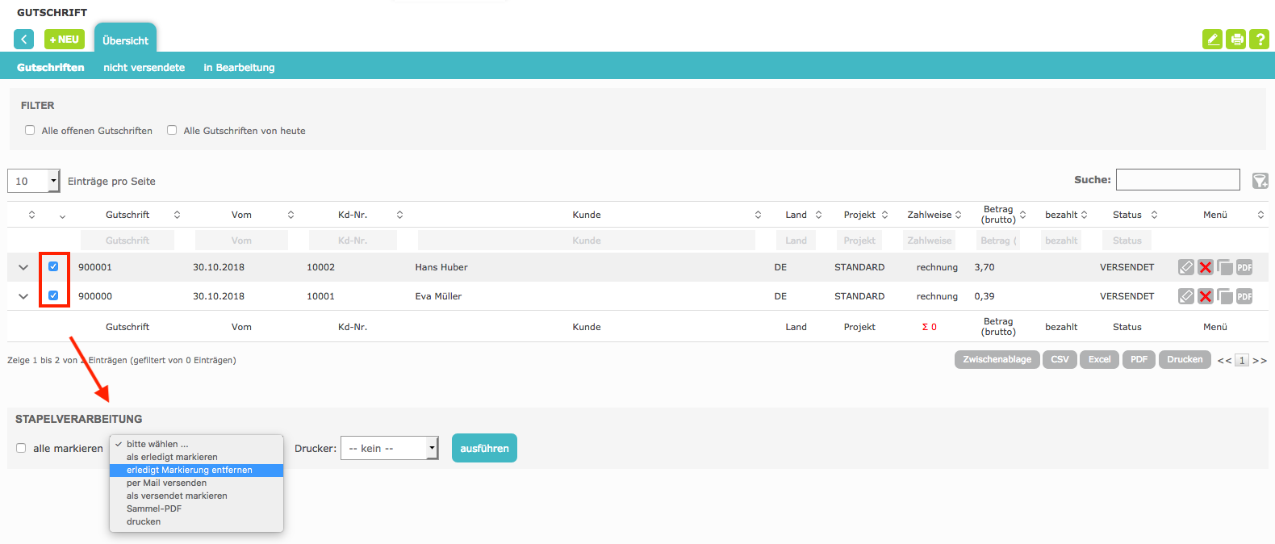Click the green back arrow button
The height and width of the screenshot is (544, 1275).
24,39
